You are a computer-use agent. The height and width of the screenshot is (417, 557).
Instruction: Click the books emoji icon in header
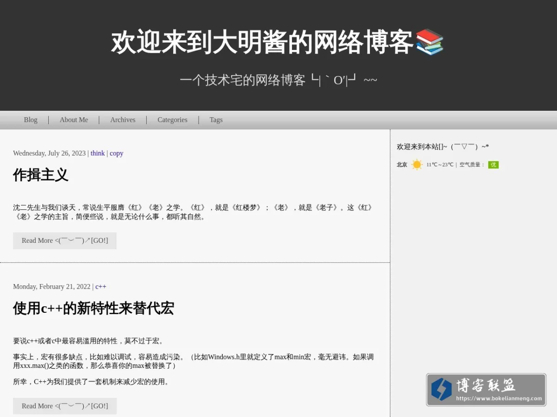429,42
